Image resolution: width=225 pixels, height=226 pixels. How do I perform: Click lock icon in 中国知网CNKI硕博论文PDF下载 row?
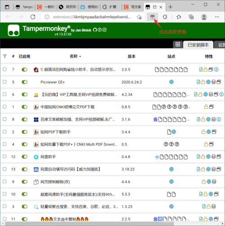(206, 107)
